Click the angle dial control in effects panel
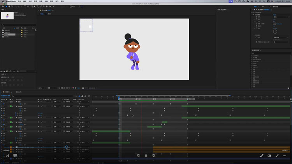Viewport: 292px width, 164px height. [x=275, y=31]
